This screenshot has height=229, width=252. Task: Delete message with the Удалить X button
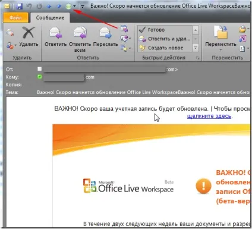[29, 37]
